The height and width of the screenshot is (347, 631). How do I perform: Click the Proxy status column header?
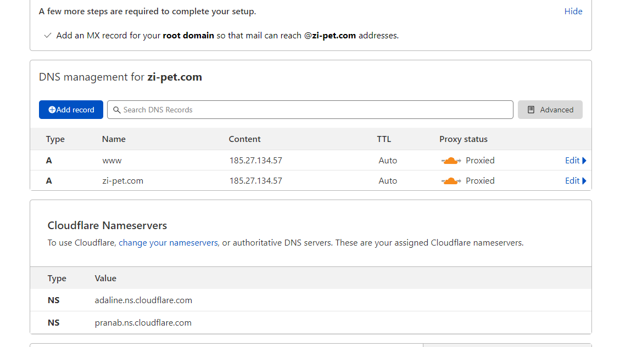tap(463, 139)
